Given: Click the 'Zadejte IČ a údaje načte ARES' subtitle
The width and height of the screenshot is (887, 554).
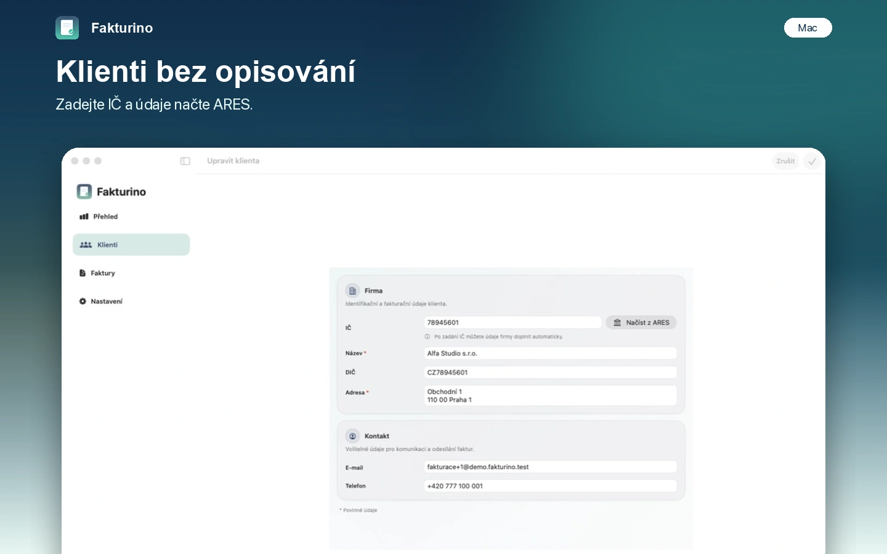Looking at the screenshot, I should [154, 105].
